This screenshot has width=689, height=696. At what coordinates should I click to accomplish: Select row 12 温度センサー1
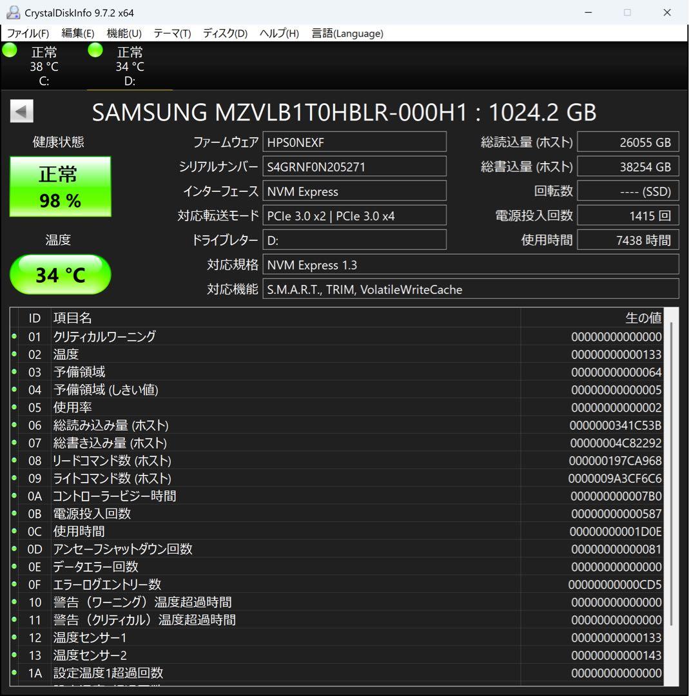[337, 637]
